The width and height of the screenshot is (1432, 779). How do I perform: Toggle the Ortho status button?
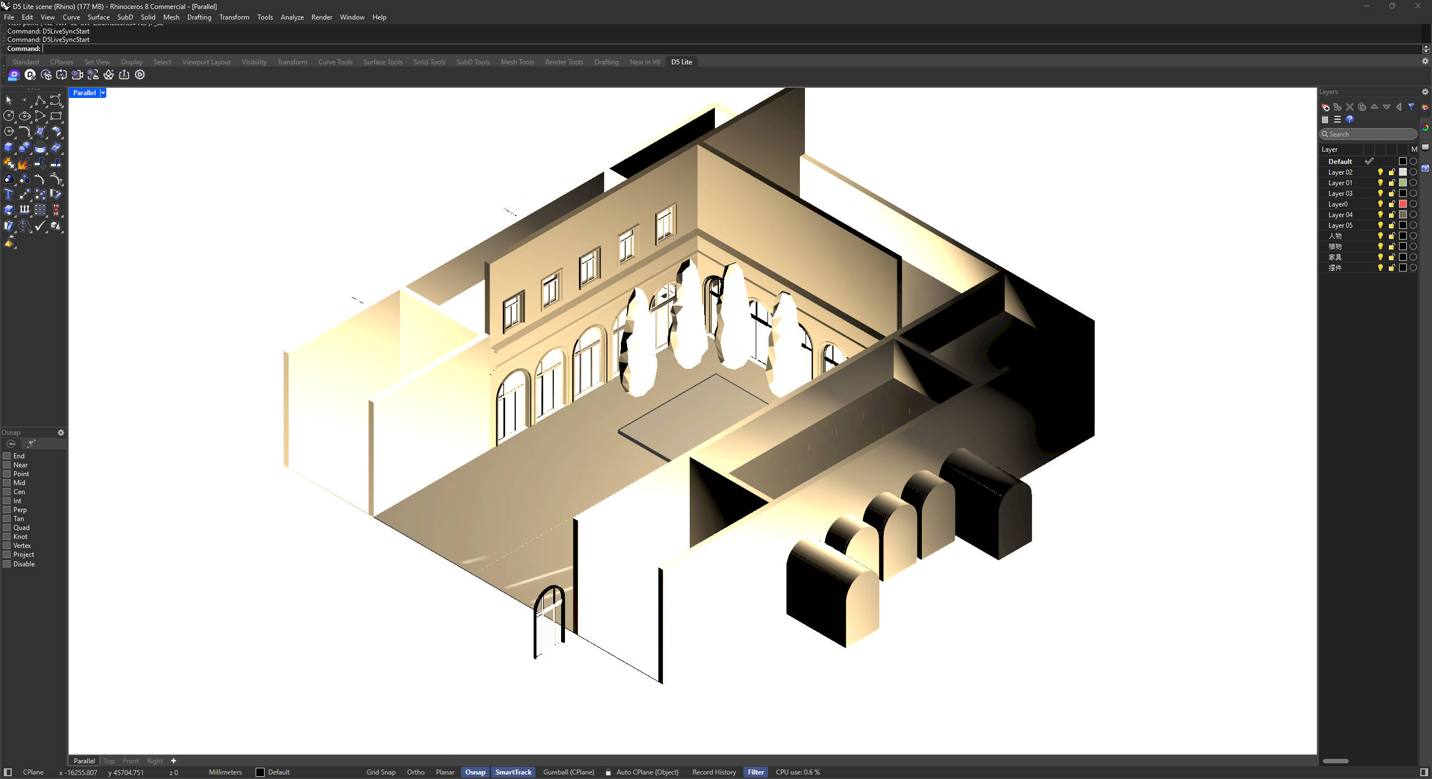[x=416, y=772]
